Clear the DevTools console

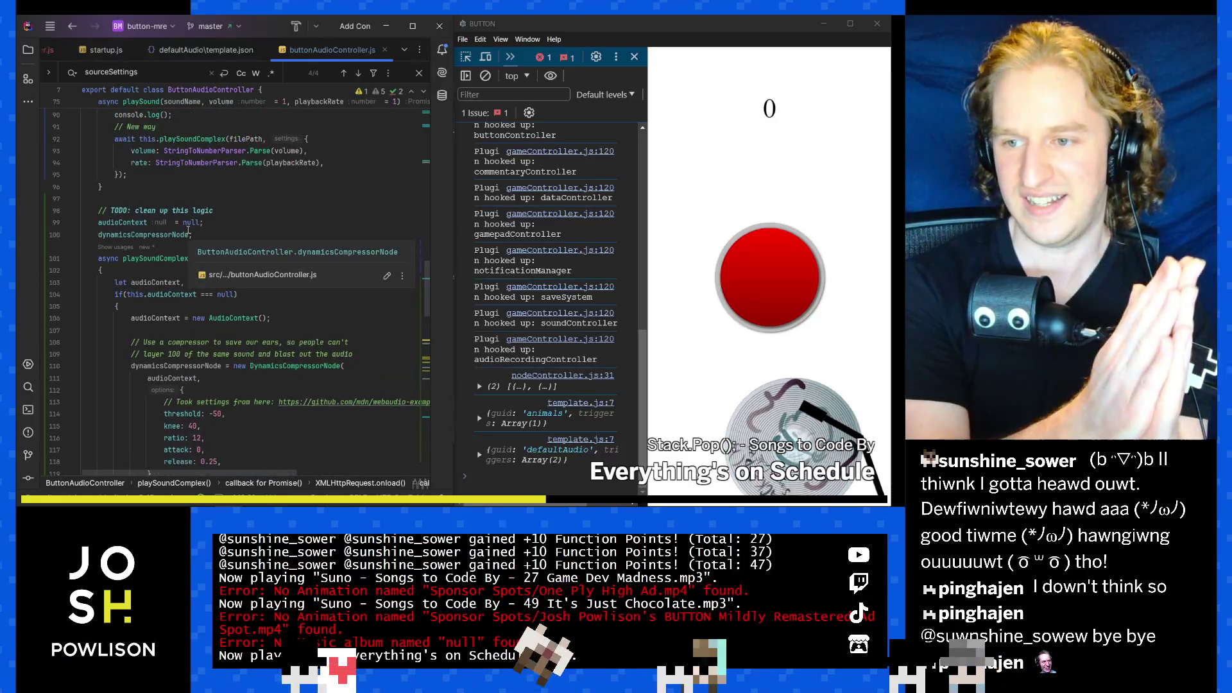point(486,76)
